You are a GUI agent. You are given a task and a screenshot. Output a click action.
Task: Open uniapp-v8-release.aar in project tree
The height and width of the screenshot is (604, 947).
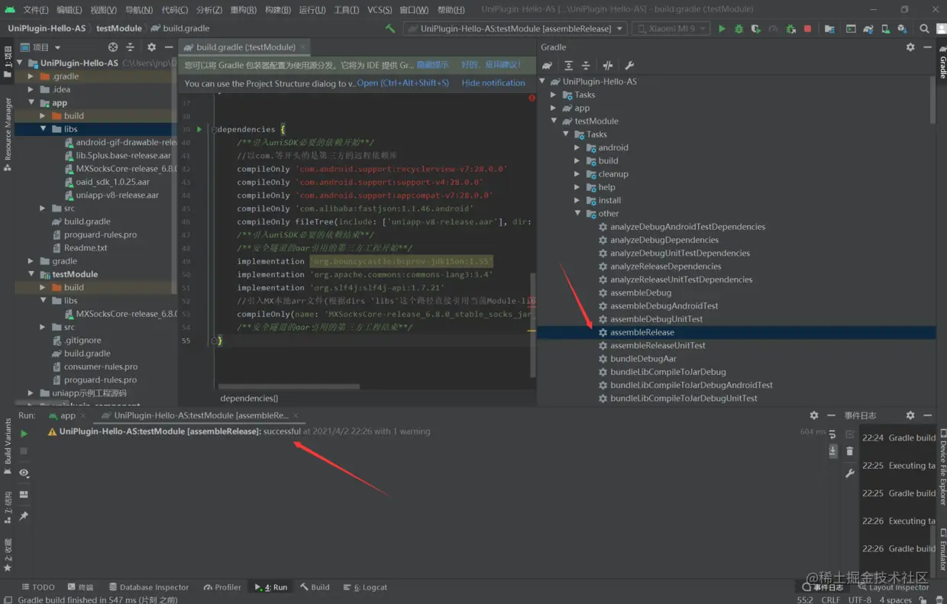click(x=117, y=195)
